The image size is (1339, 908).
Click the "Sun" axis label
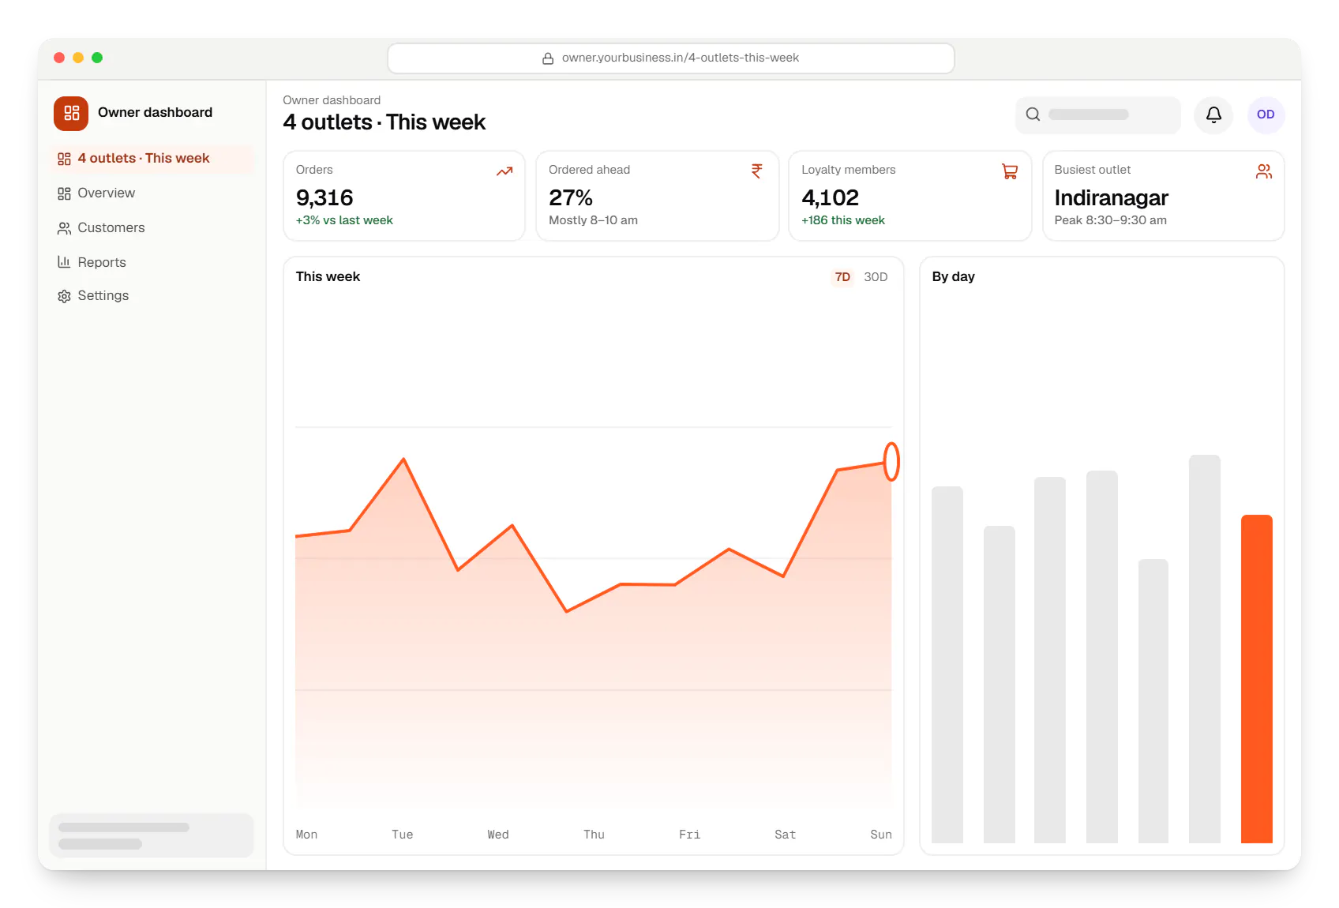pyautogui.click(x=881, y=835)
